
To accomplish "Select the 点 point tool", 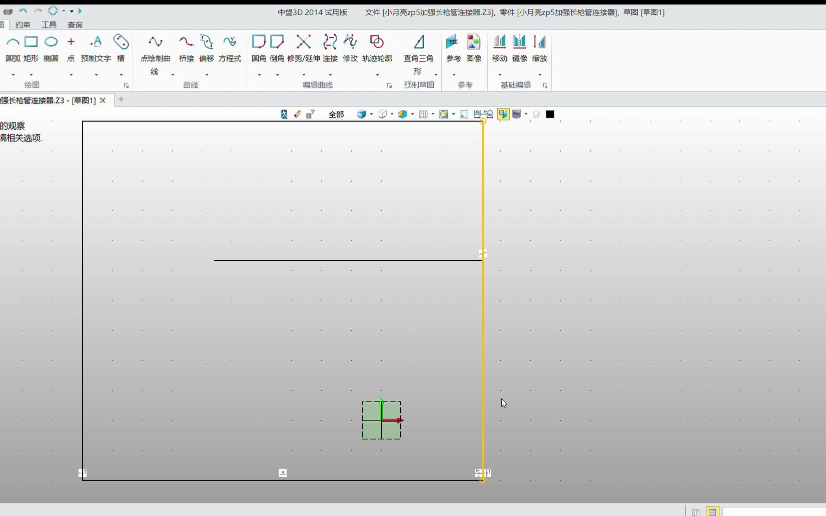I will (71, 48).
